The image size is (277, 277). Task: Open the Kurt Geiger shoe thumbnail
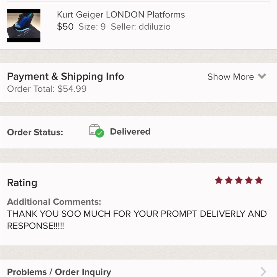(x=24, y=25)
